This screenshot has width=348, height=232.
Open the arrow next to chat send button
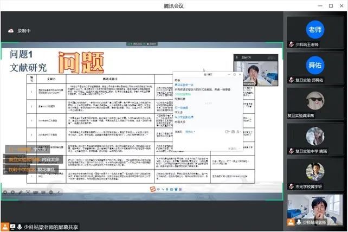tap(240, 149)
